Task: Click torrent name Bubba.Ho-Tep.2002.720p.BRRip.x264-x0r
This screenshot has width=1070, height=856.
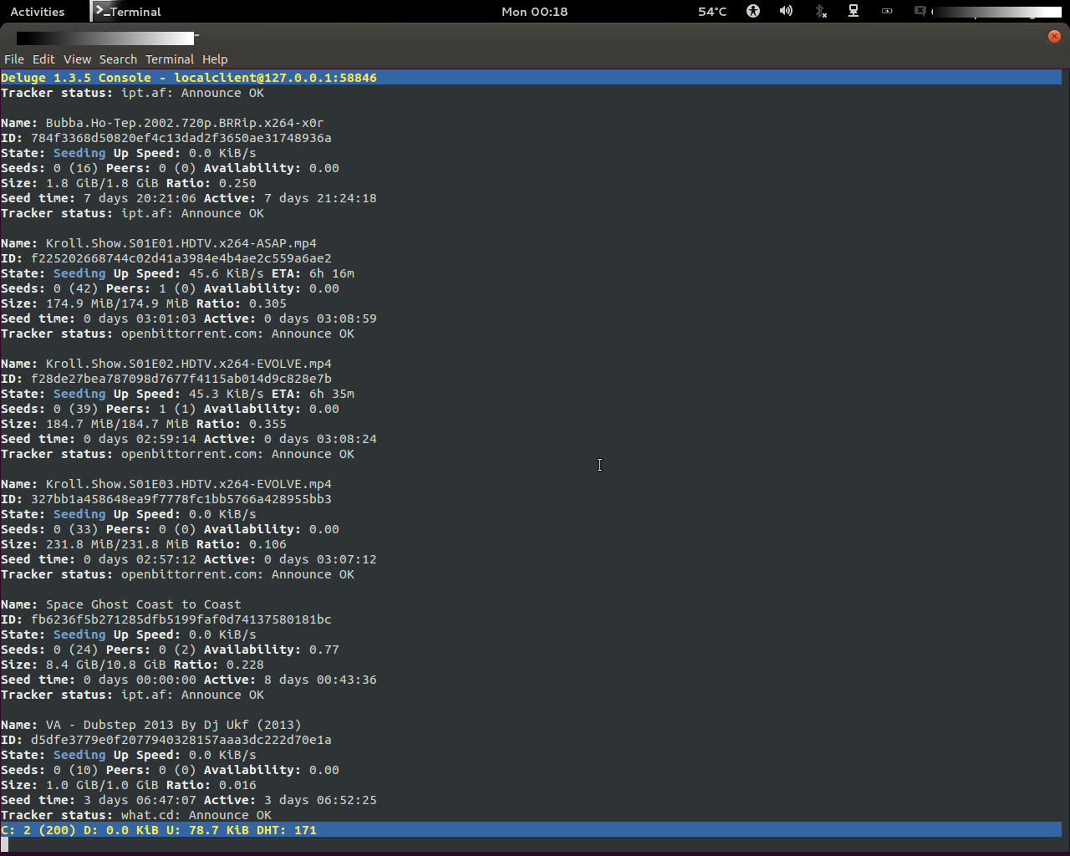Action: (185, 123)
